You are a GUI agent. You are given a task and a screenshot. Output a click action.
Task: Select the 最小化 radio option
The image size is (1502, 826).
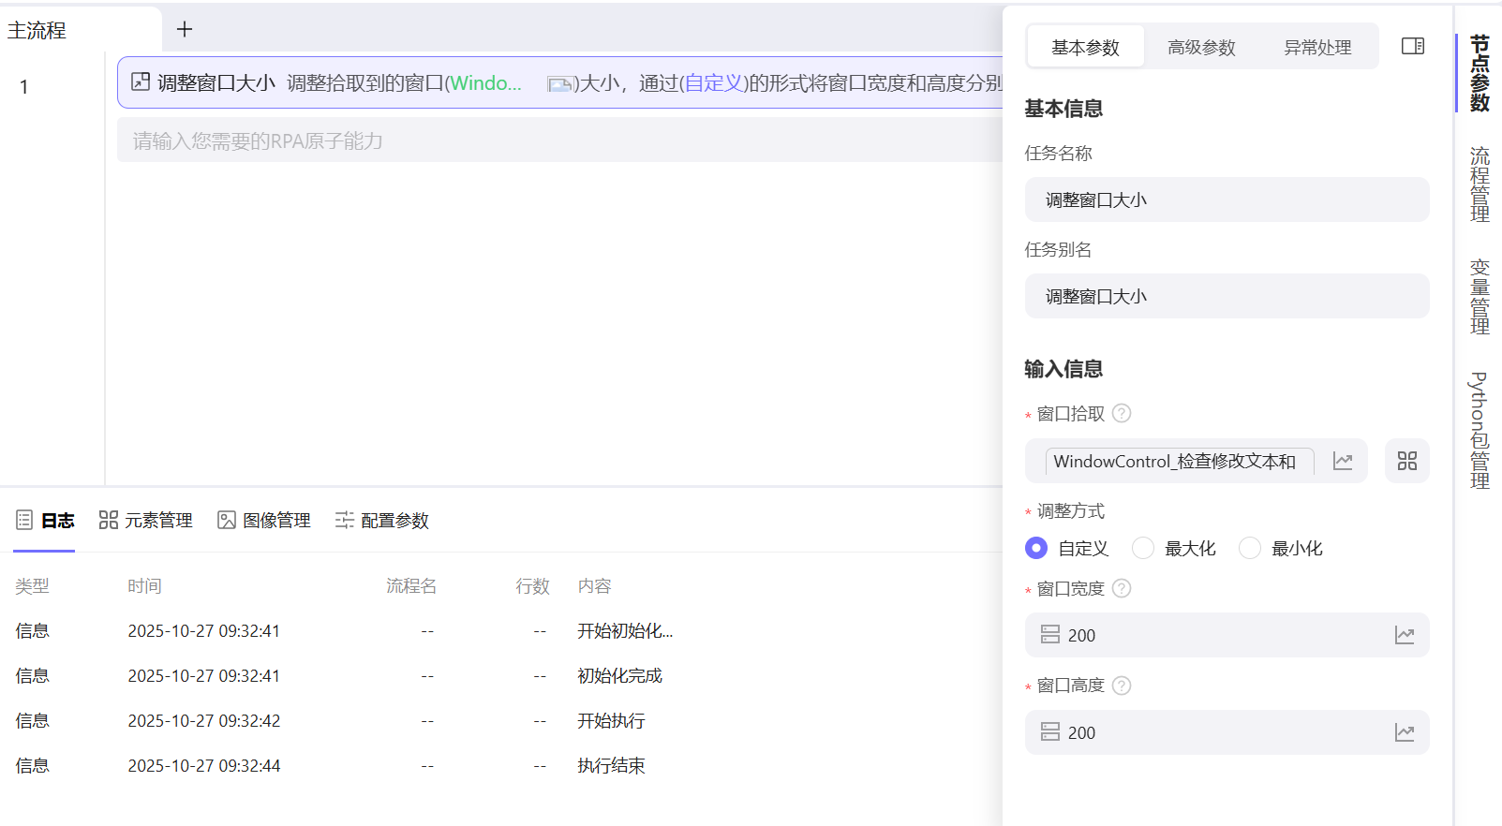1250,548
